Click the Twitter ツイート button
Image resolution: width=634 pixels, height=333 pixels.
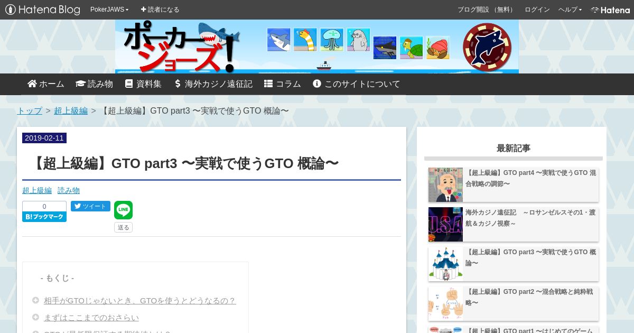click(x=90, y=206)
